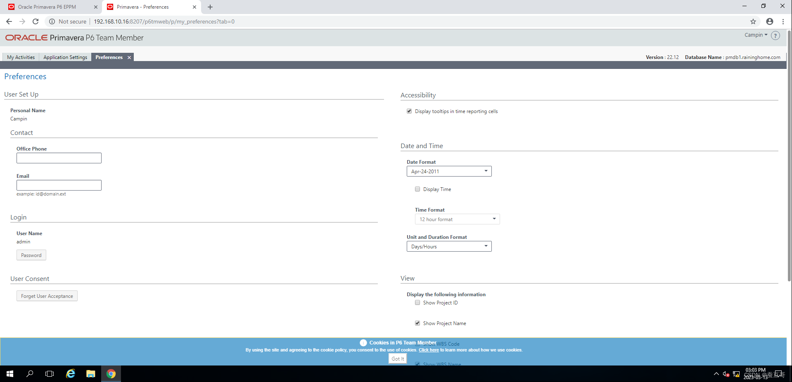792x382 pixels.
Task: Open the Application Settings tab
Action: click(65, 57)
